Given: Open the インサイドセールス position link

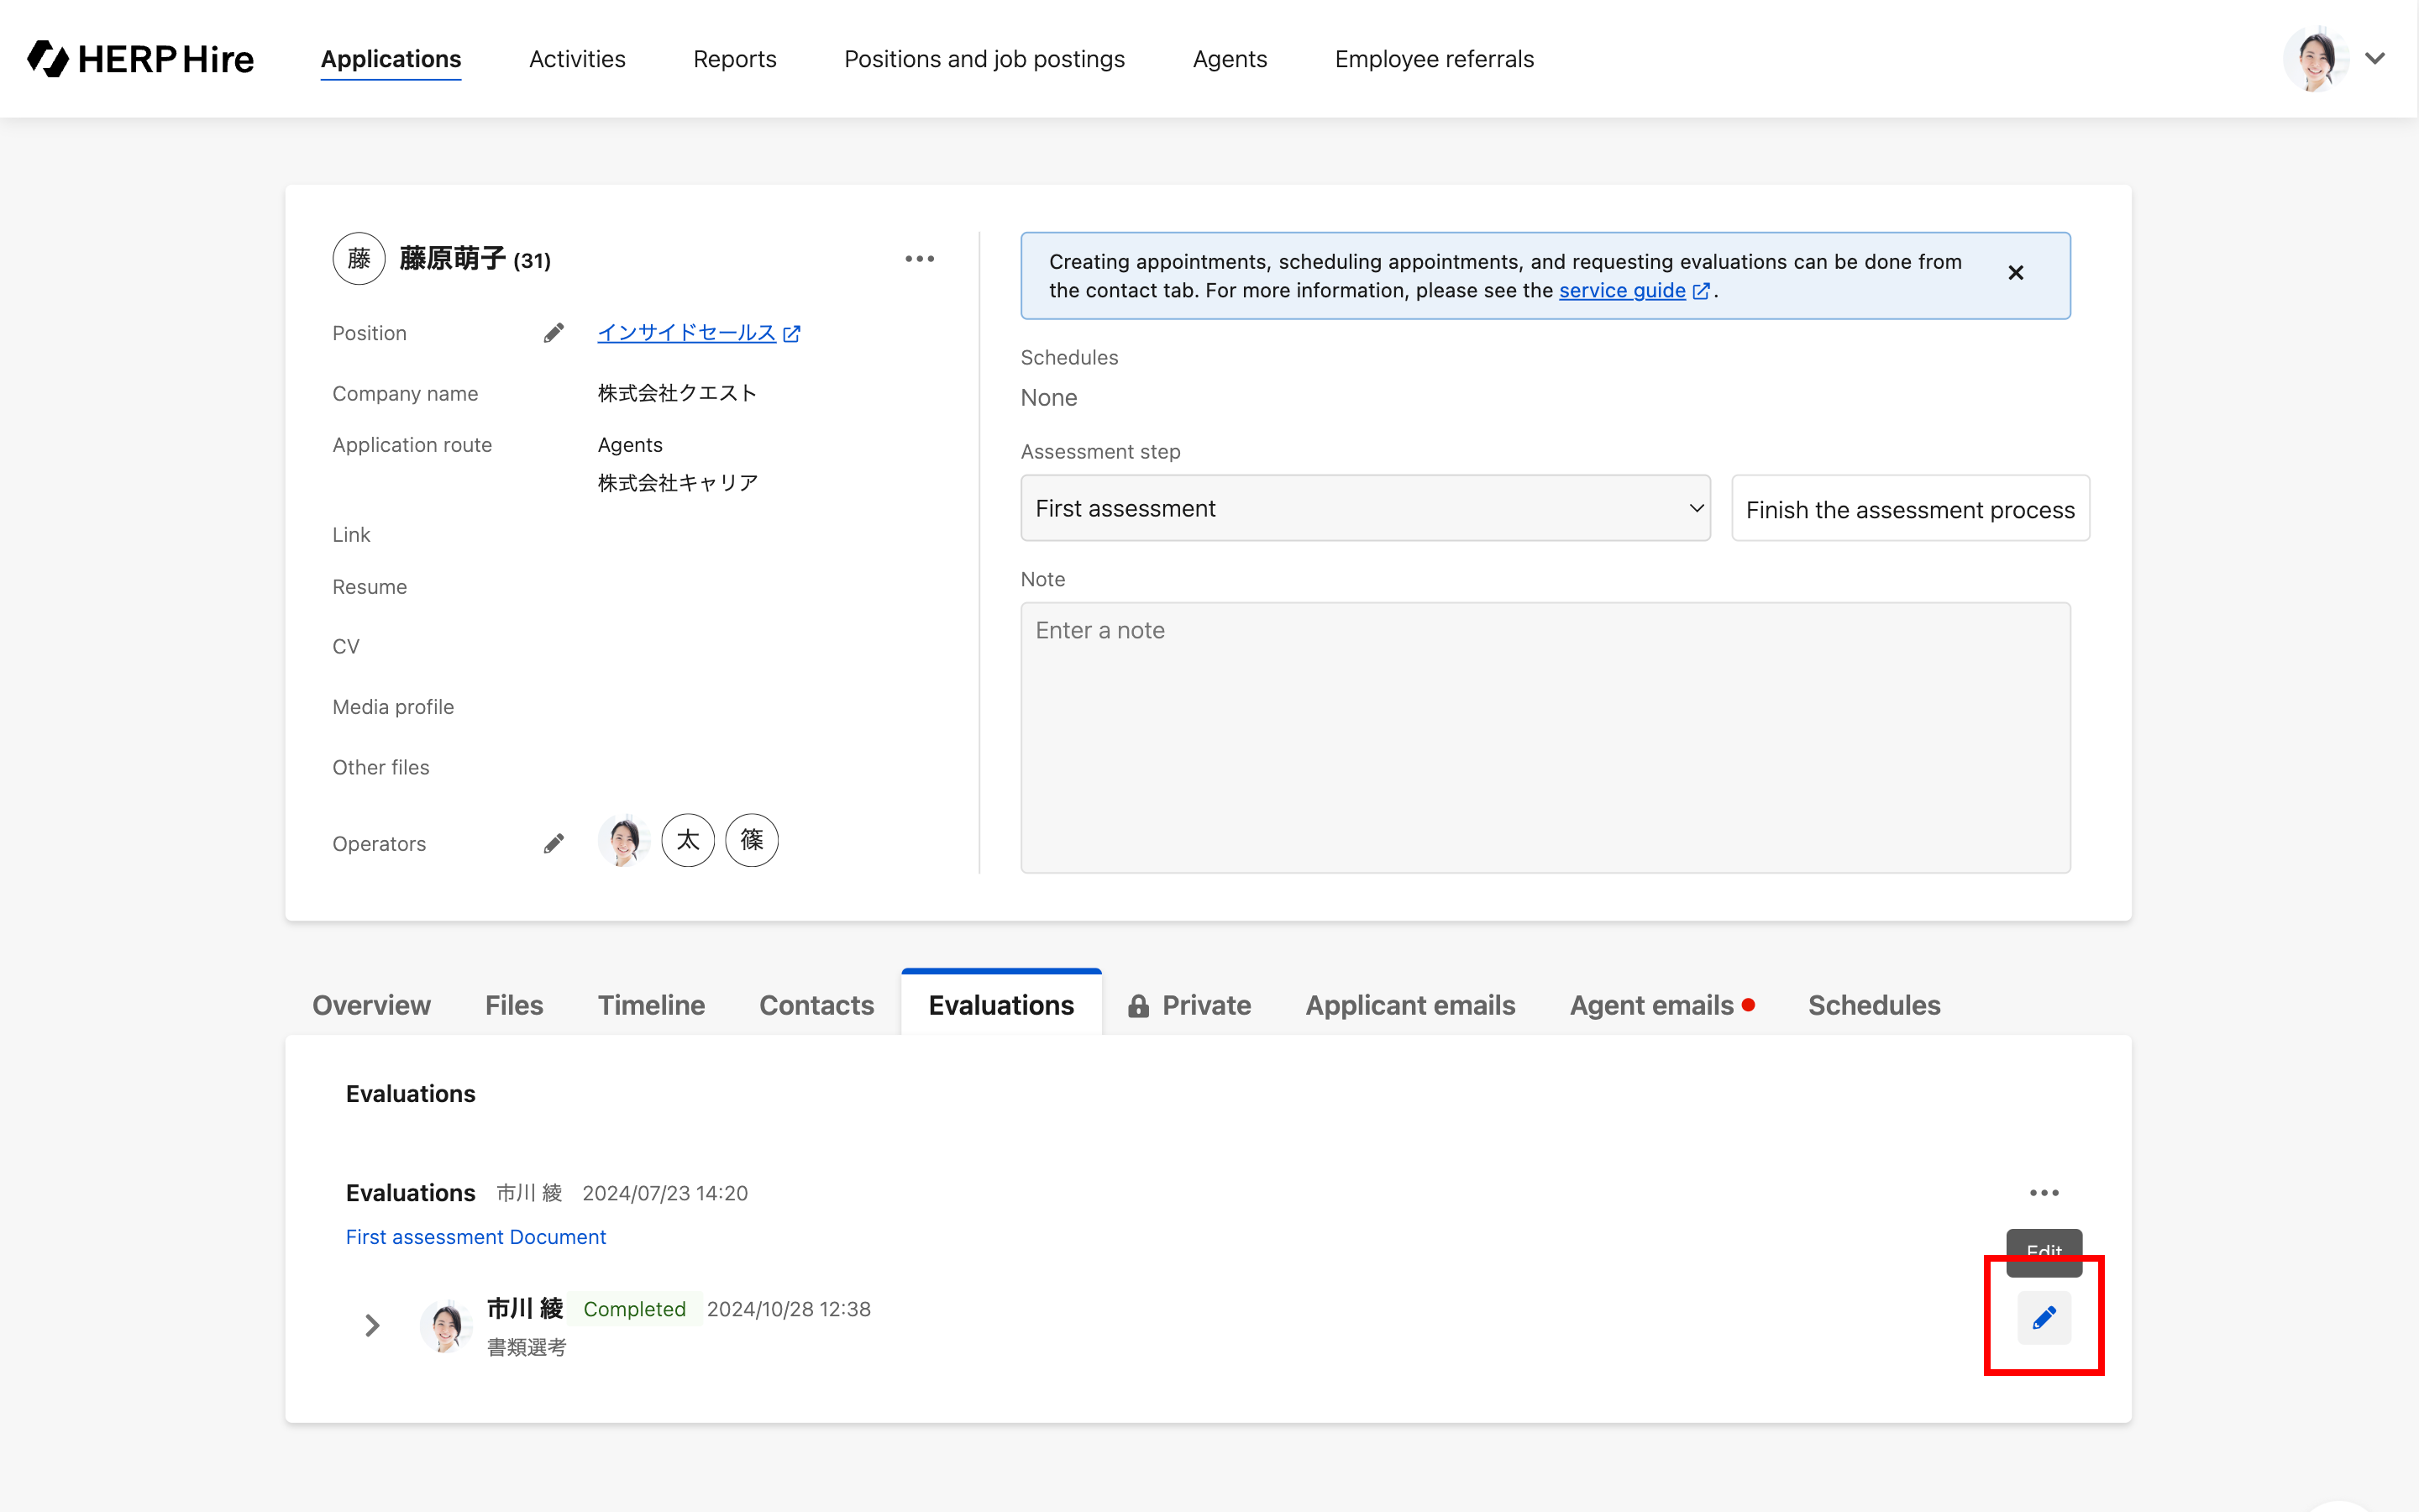Looking at the screenshot, I should (x=687, y=333).
